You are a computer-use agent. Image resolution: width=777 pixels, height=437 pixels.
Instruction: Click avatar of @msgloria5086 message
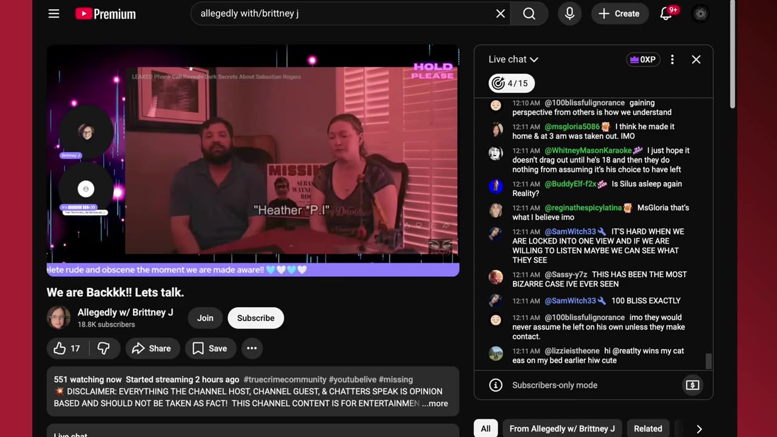point(496,129)
